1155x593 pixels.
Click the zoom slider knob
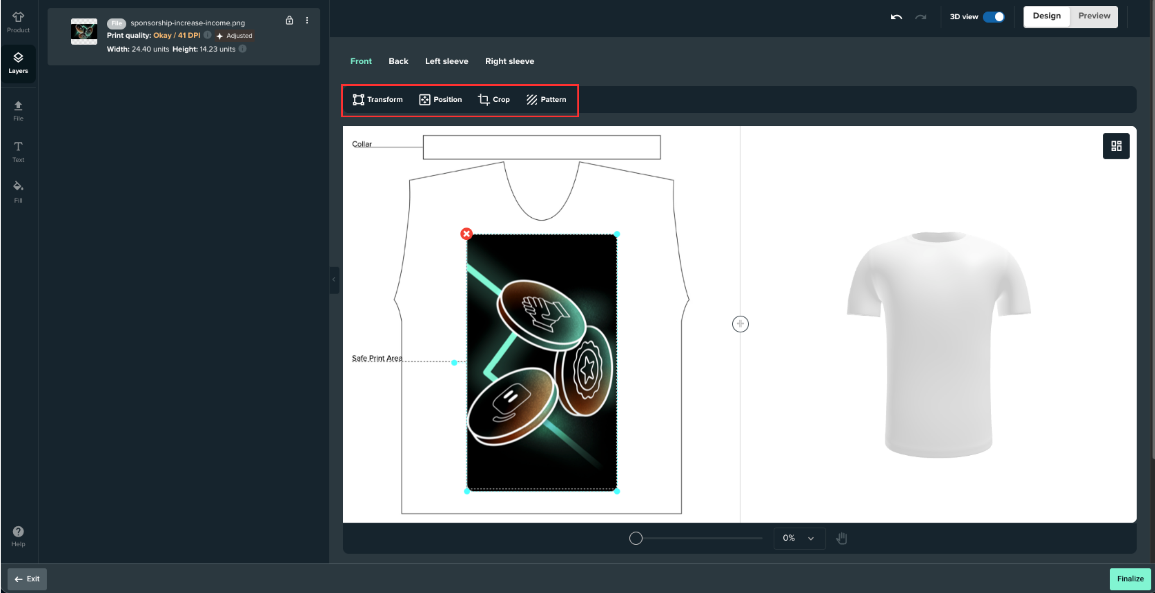click(635, 538)
